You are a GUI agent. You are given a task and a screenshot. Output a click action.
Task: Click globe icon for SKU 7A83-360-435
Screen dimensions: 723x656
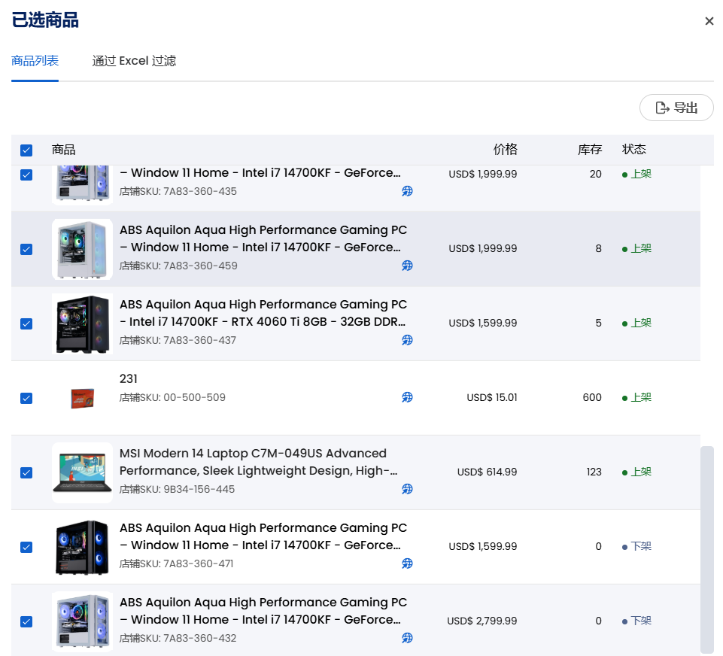(407, 191)
